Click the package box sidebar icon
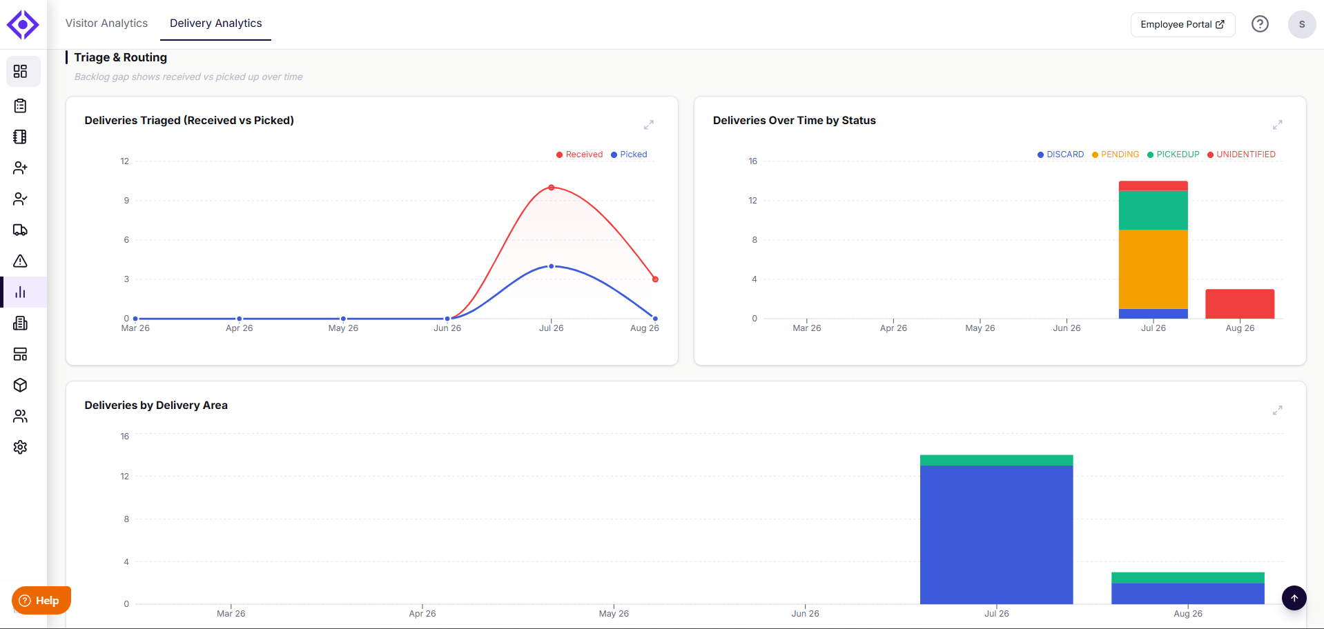The height and width of the screenshot is (629, 1324). pos(20,385)
